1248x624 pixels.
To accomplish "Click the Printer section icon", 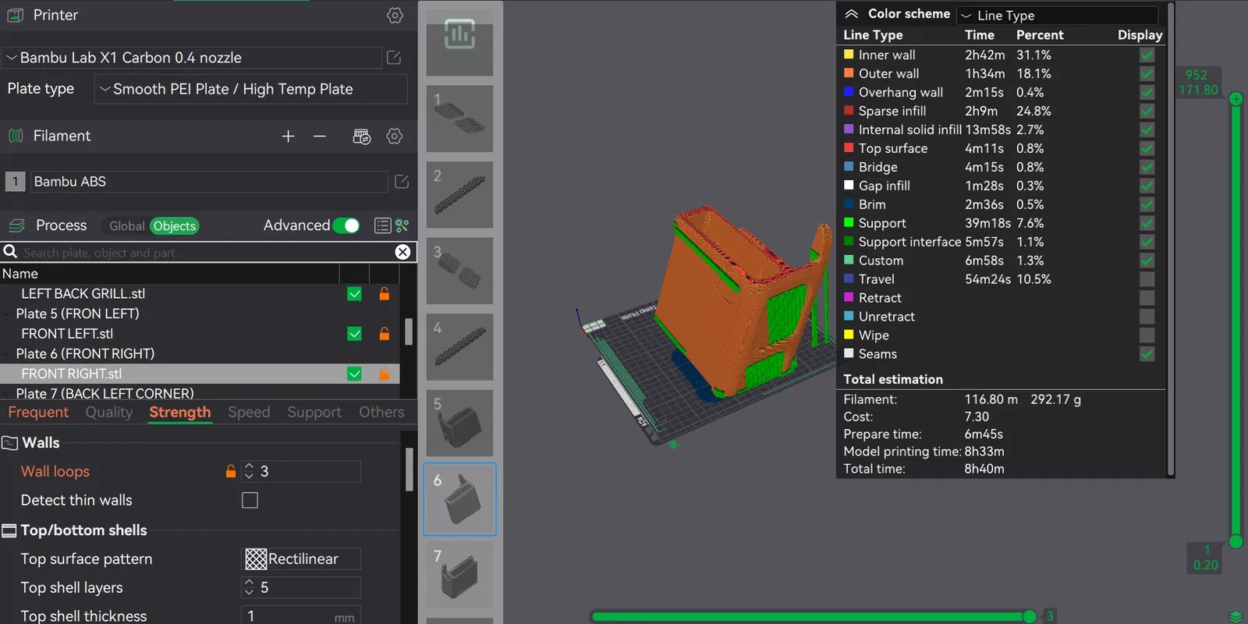I will point(15,15).
